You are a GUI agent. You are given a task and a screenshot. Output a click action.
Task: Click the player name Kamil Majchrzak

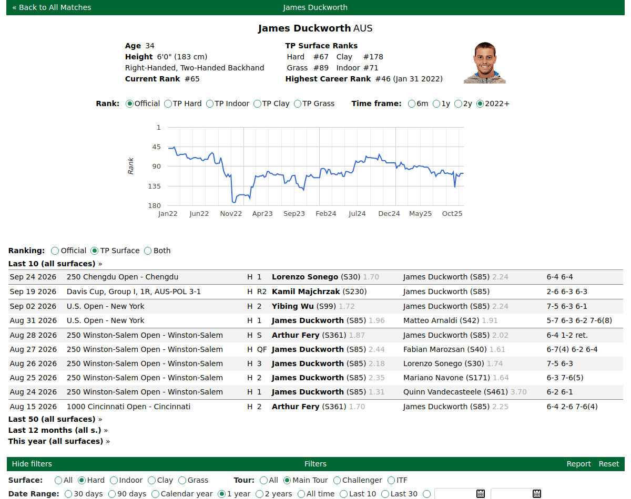tap(306, 292)
